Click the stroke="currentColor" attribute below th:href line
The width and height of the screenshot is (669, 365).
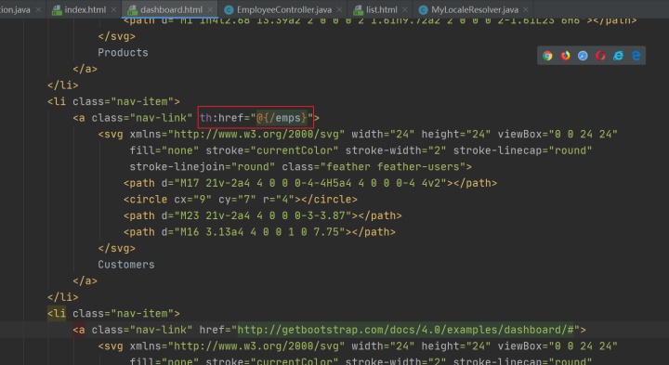point(272,150)
